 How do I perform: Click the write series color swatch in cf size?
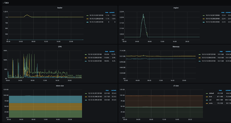[207, 103]
